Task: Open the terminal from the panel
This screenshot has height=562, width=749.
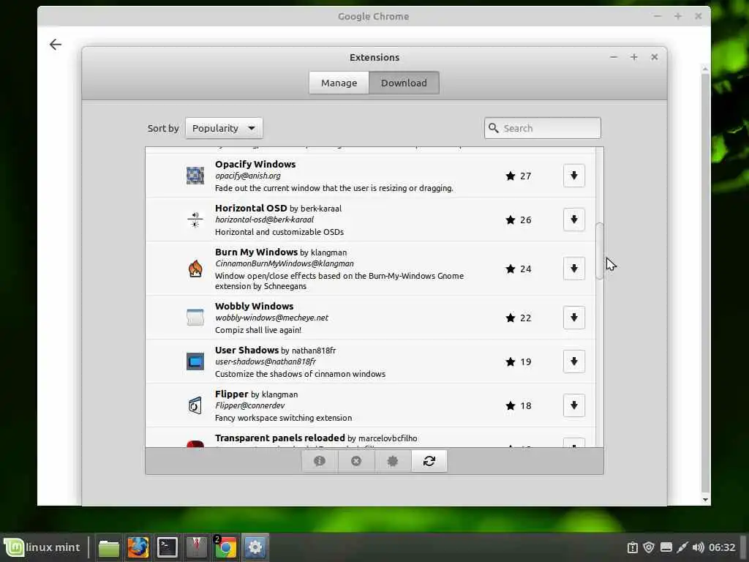Action: [168, 547]
